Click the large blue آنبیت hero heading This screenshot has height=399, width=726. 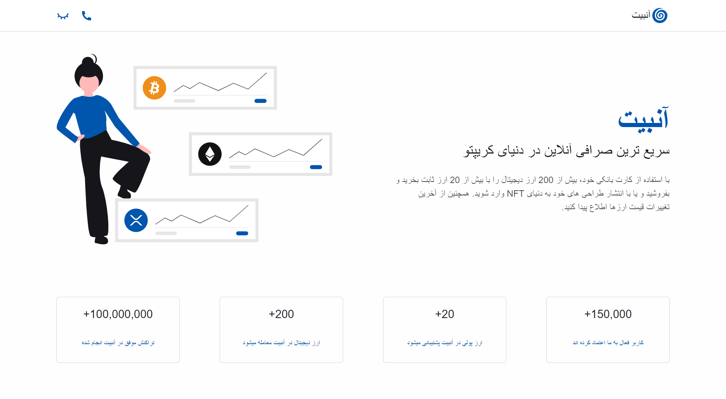(x=644, y=119)
